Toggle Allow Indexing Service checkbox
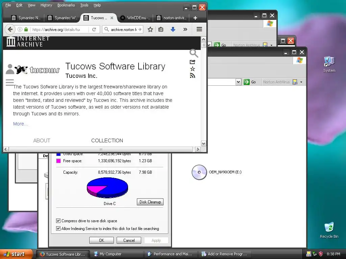This screenshot has height=259, width=346. click(x=58, y=228)
